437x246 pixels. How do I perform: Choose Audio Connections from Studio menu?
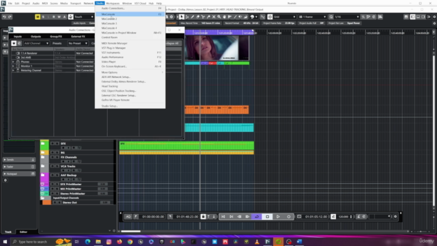[130, 8]
